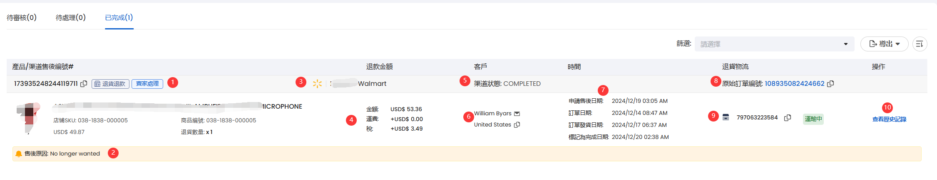Click the 賣家處理 tag
Viewport: 937px width, 180px height.
pos(147,84)
